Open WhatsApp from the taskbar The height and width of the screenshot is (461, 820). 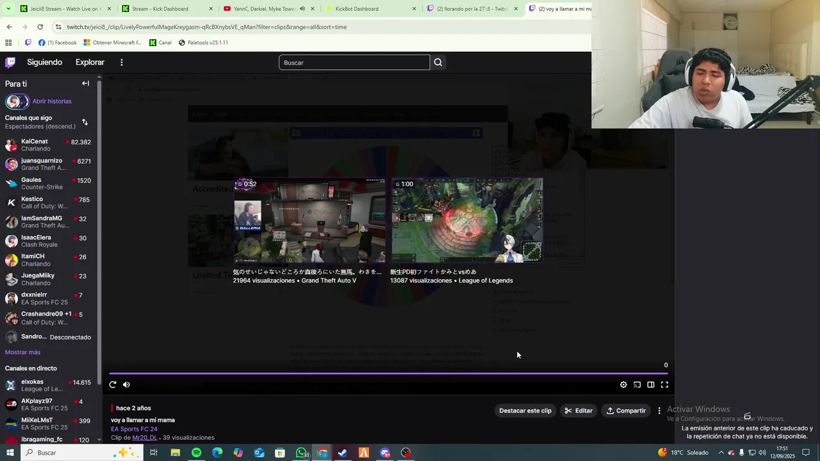[x=301, y=453]
